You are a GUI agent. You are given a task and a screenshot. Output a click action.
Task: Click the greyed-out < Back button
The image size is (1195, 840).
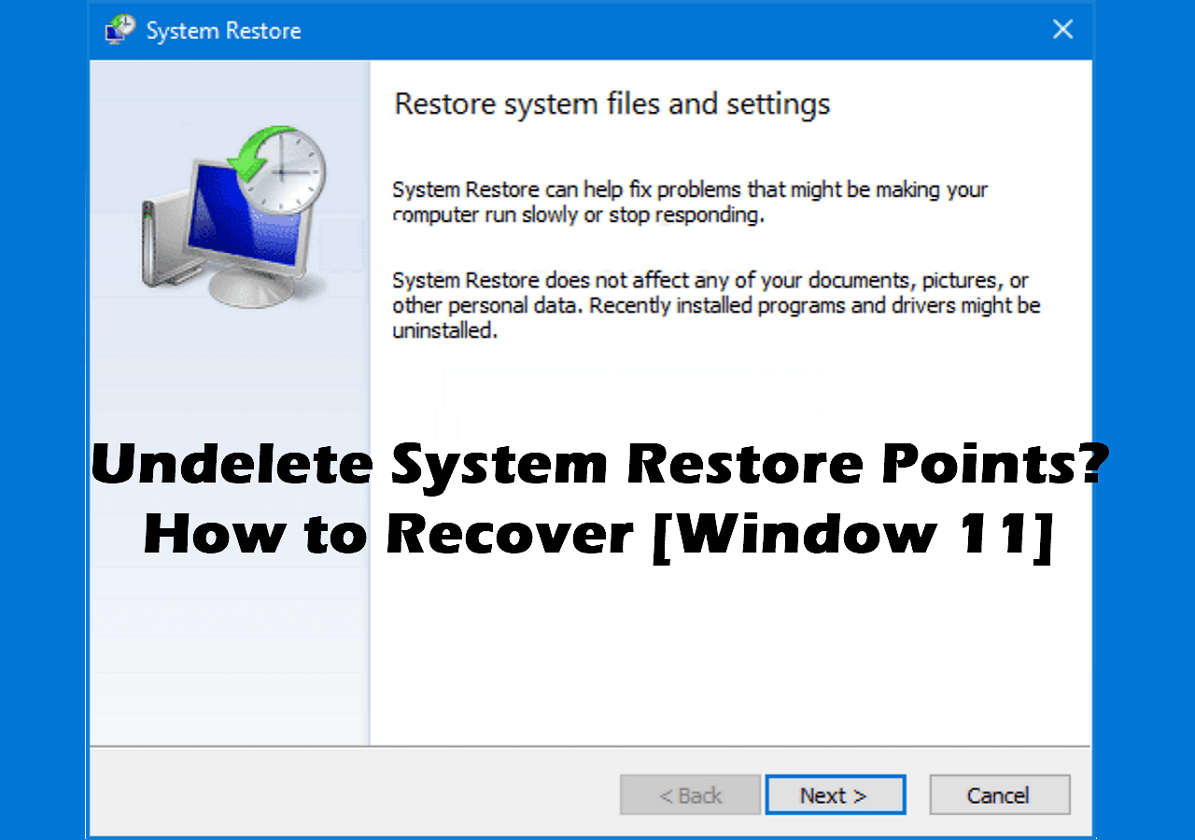pyautogui.click(x=690, y=795)
